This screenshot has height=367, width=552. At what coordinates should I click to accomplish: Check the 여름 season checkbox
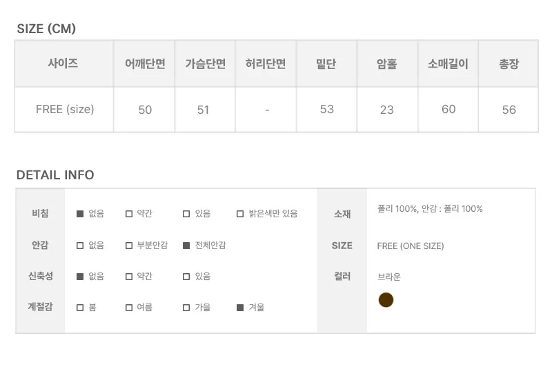[129, 308]
